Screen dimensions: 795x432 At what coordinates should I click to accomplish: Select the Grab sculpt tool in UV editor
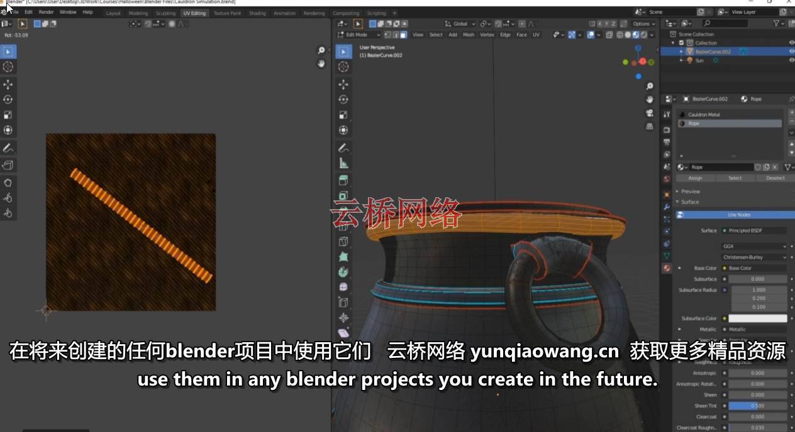tap(8, 183)
